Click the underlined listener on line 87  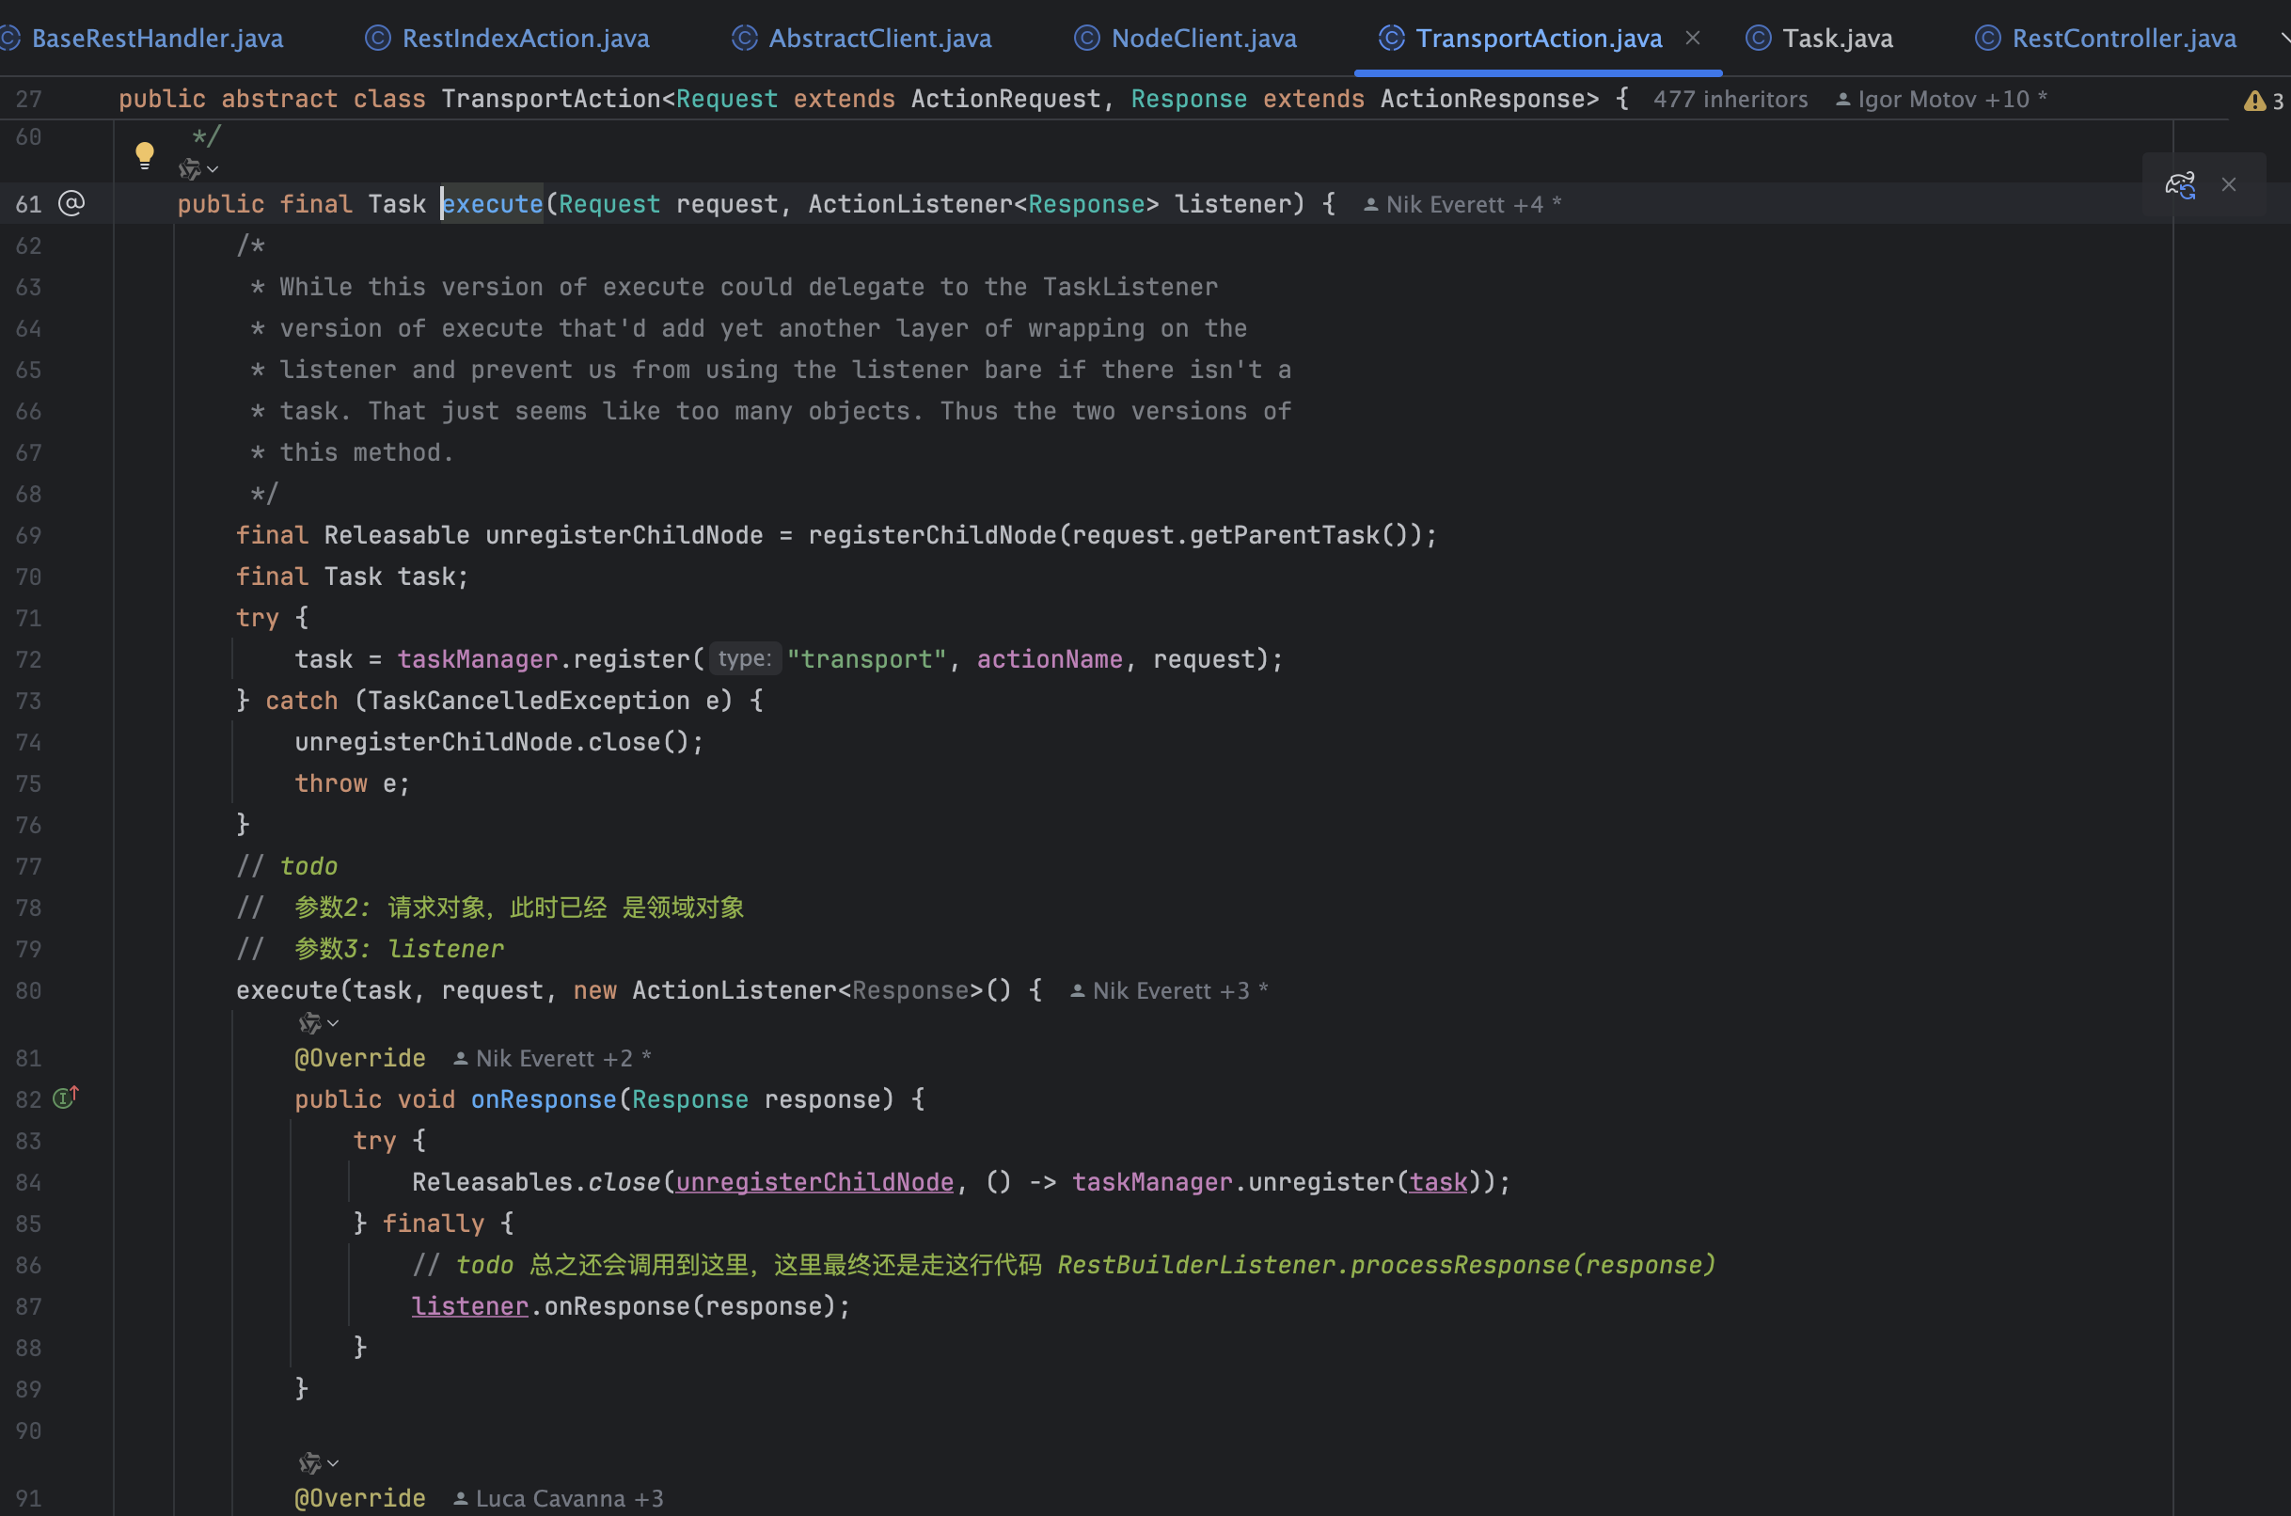tap(470, 1306)
